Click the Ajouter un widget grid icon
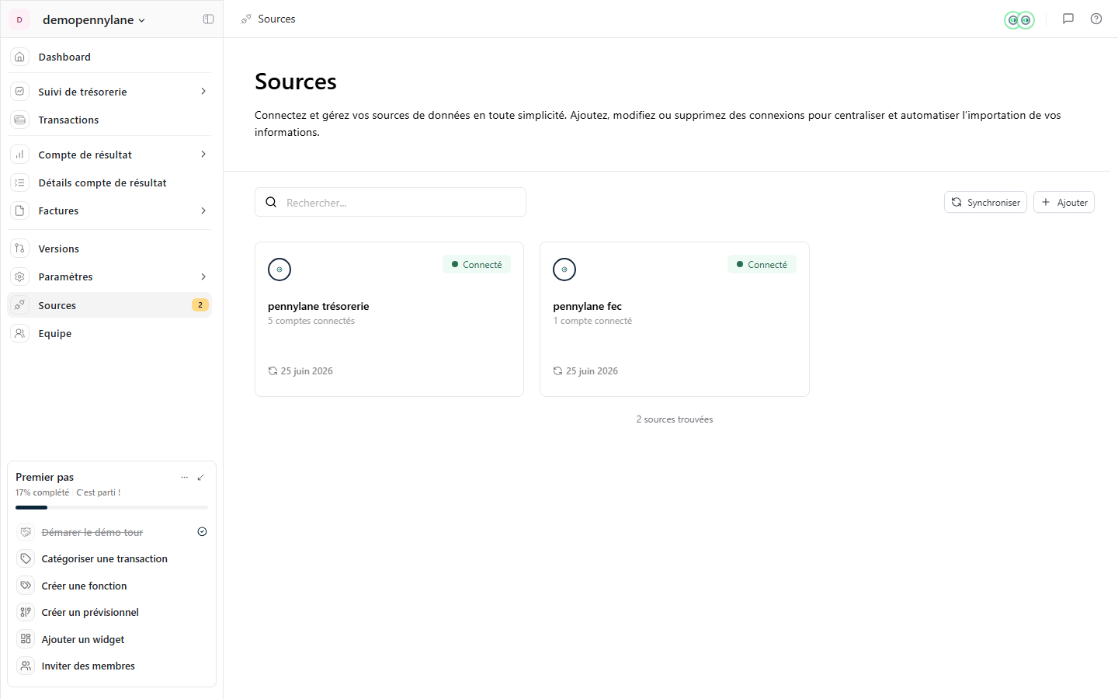Image resolution: width=1118 pixels, height=699 pixels. (26, 639)
